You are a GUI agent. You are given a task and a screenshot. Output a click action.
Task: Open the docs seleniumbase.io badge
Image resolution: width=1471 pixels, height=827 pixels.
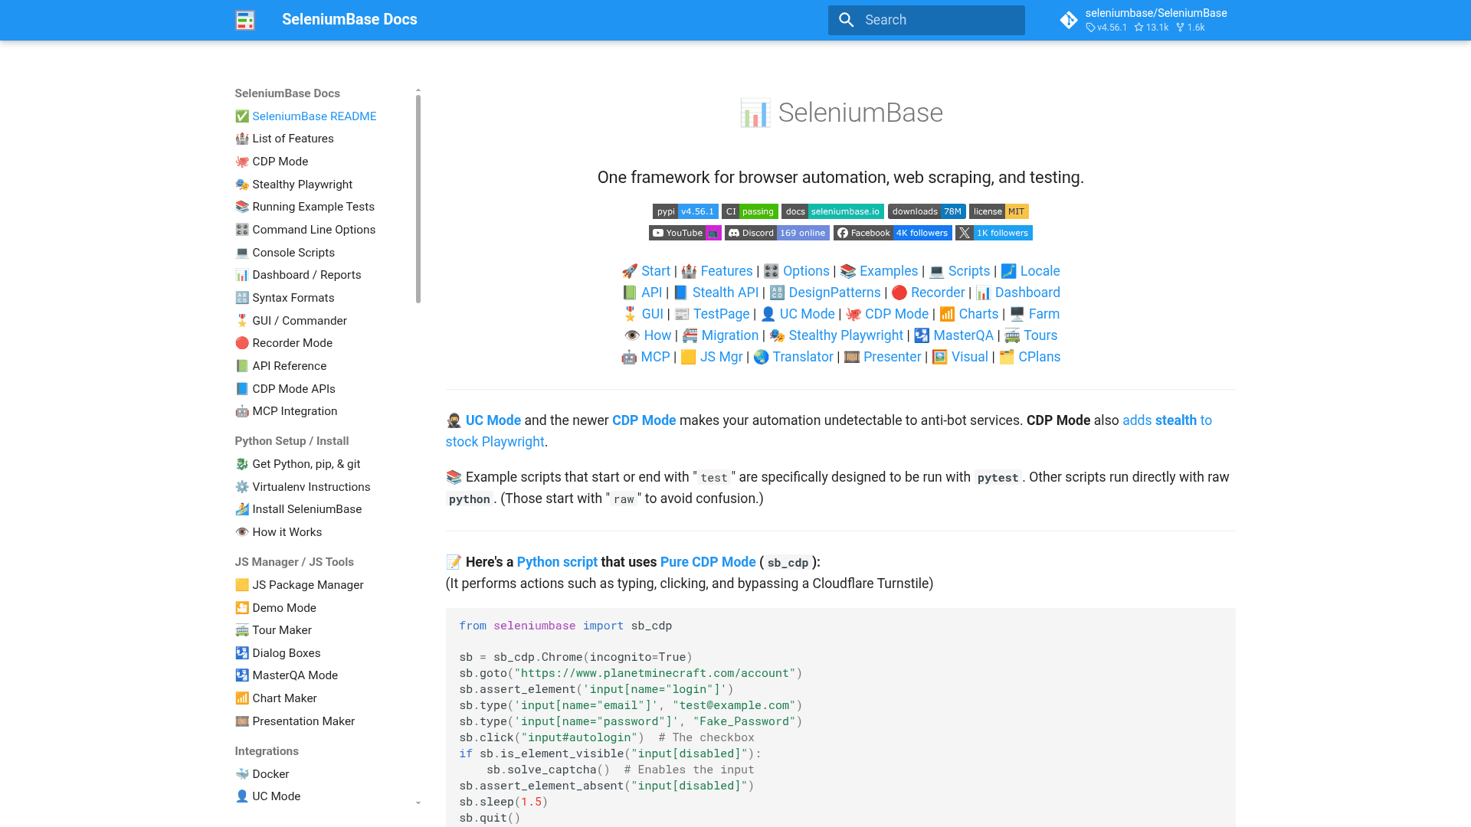832,211
